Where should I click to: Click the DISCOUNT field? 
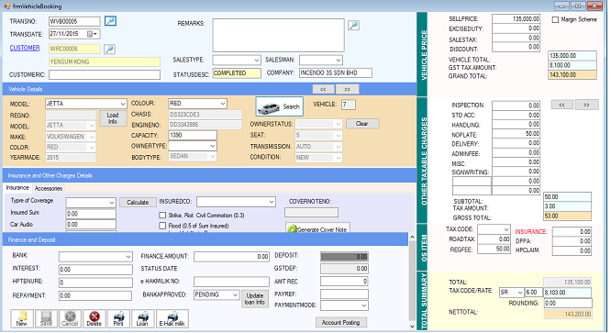pos(516,47)
